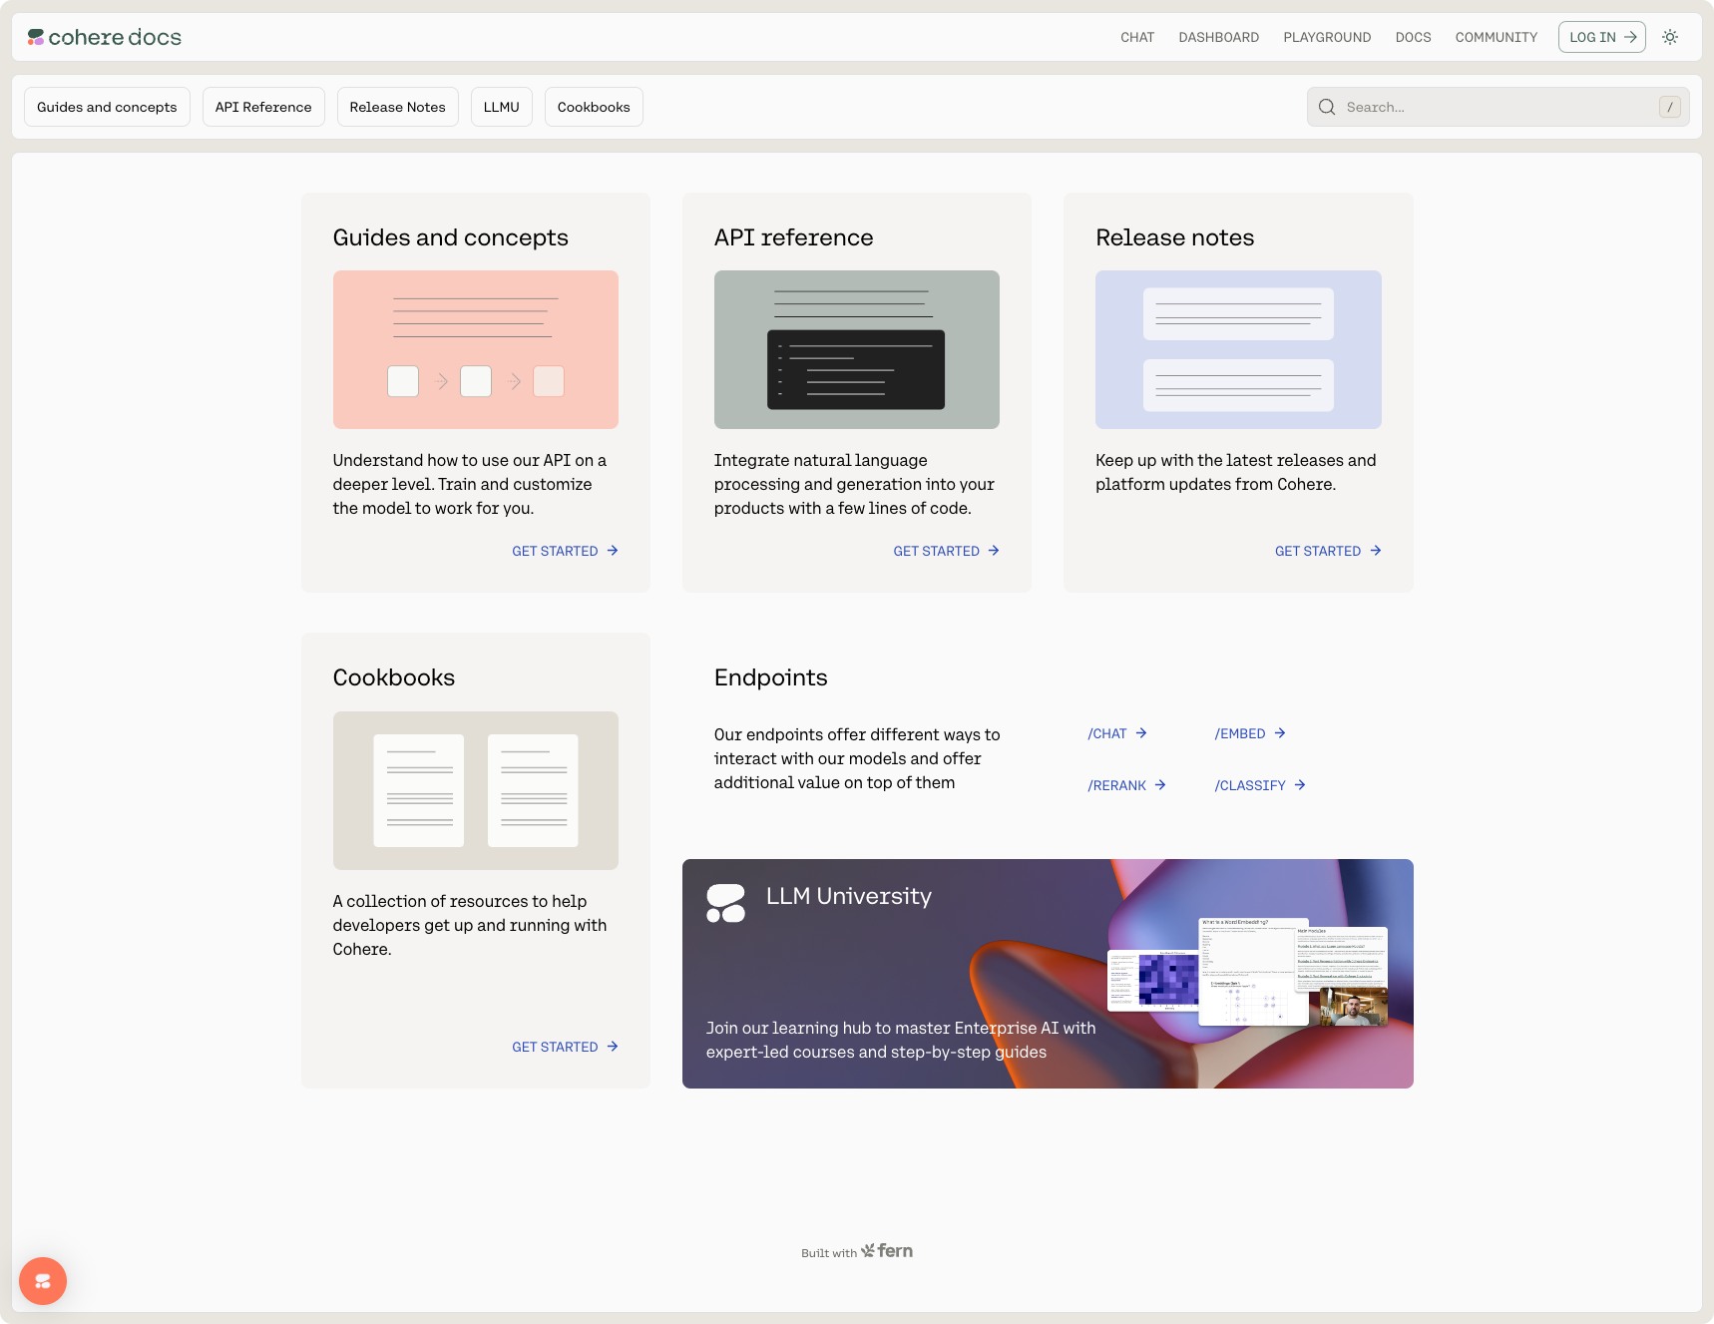Click into the Search field
Viewport: 1714px width, 1324px height.
1497,107
